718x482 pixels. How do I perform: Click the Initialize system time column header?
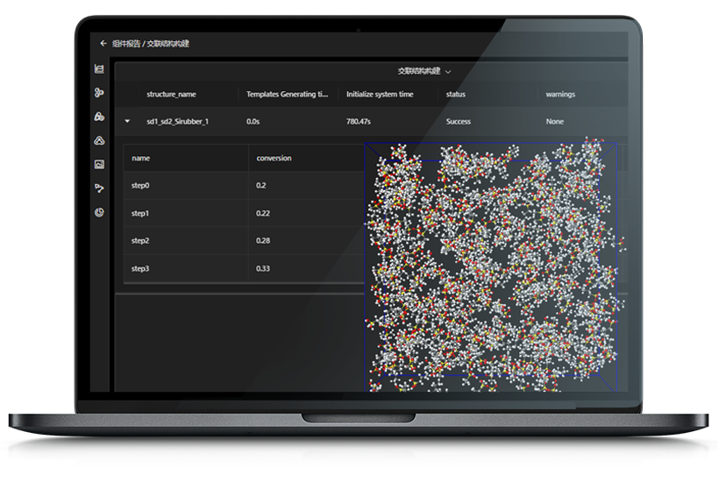point(380,94)
